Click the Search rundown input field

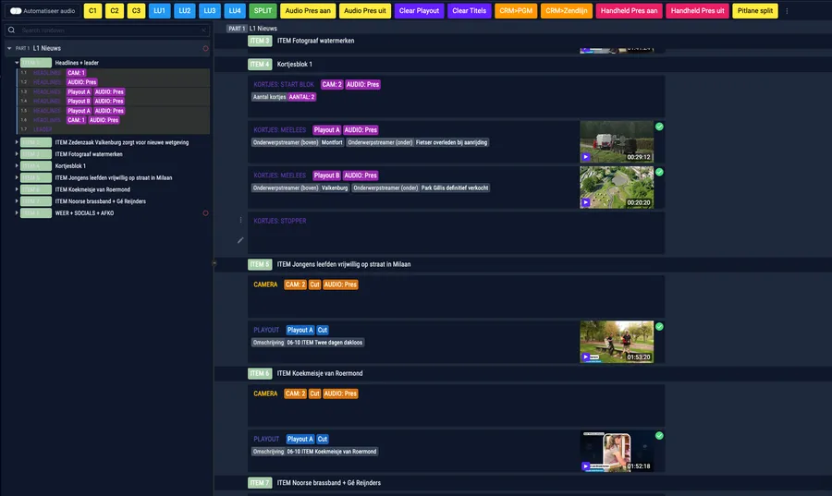tap(109, 30)
